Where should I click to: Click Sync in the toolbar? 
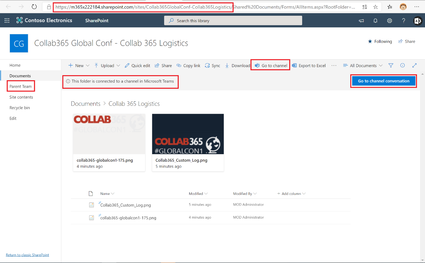[213, 65]
